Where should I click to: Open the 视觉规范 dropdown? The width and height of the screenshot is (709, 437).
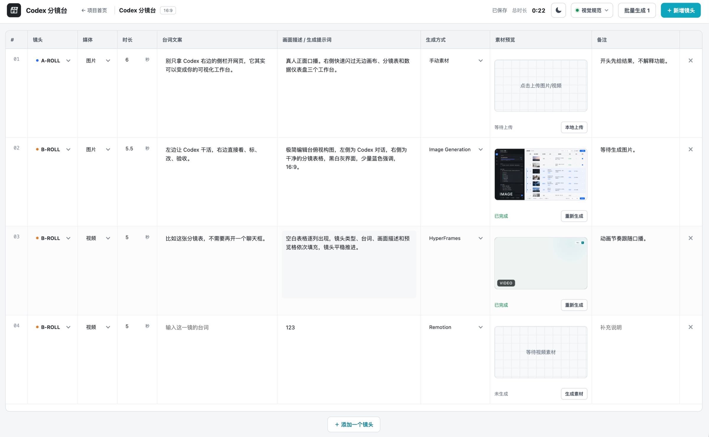[x=592, y=10]
